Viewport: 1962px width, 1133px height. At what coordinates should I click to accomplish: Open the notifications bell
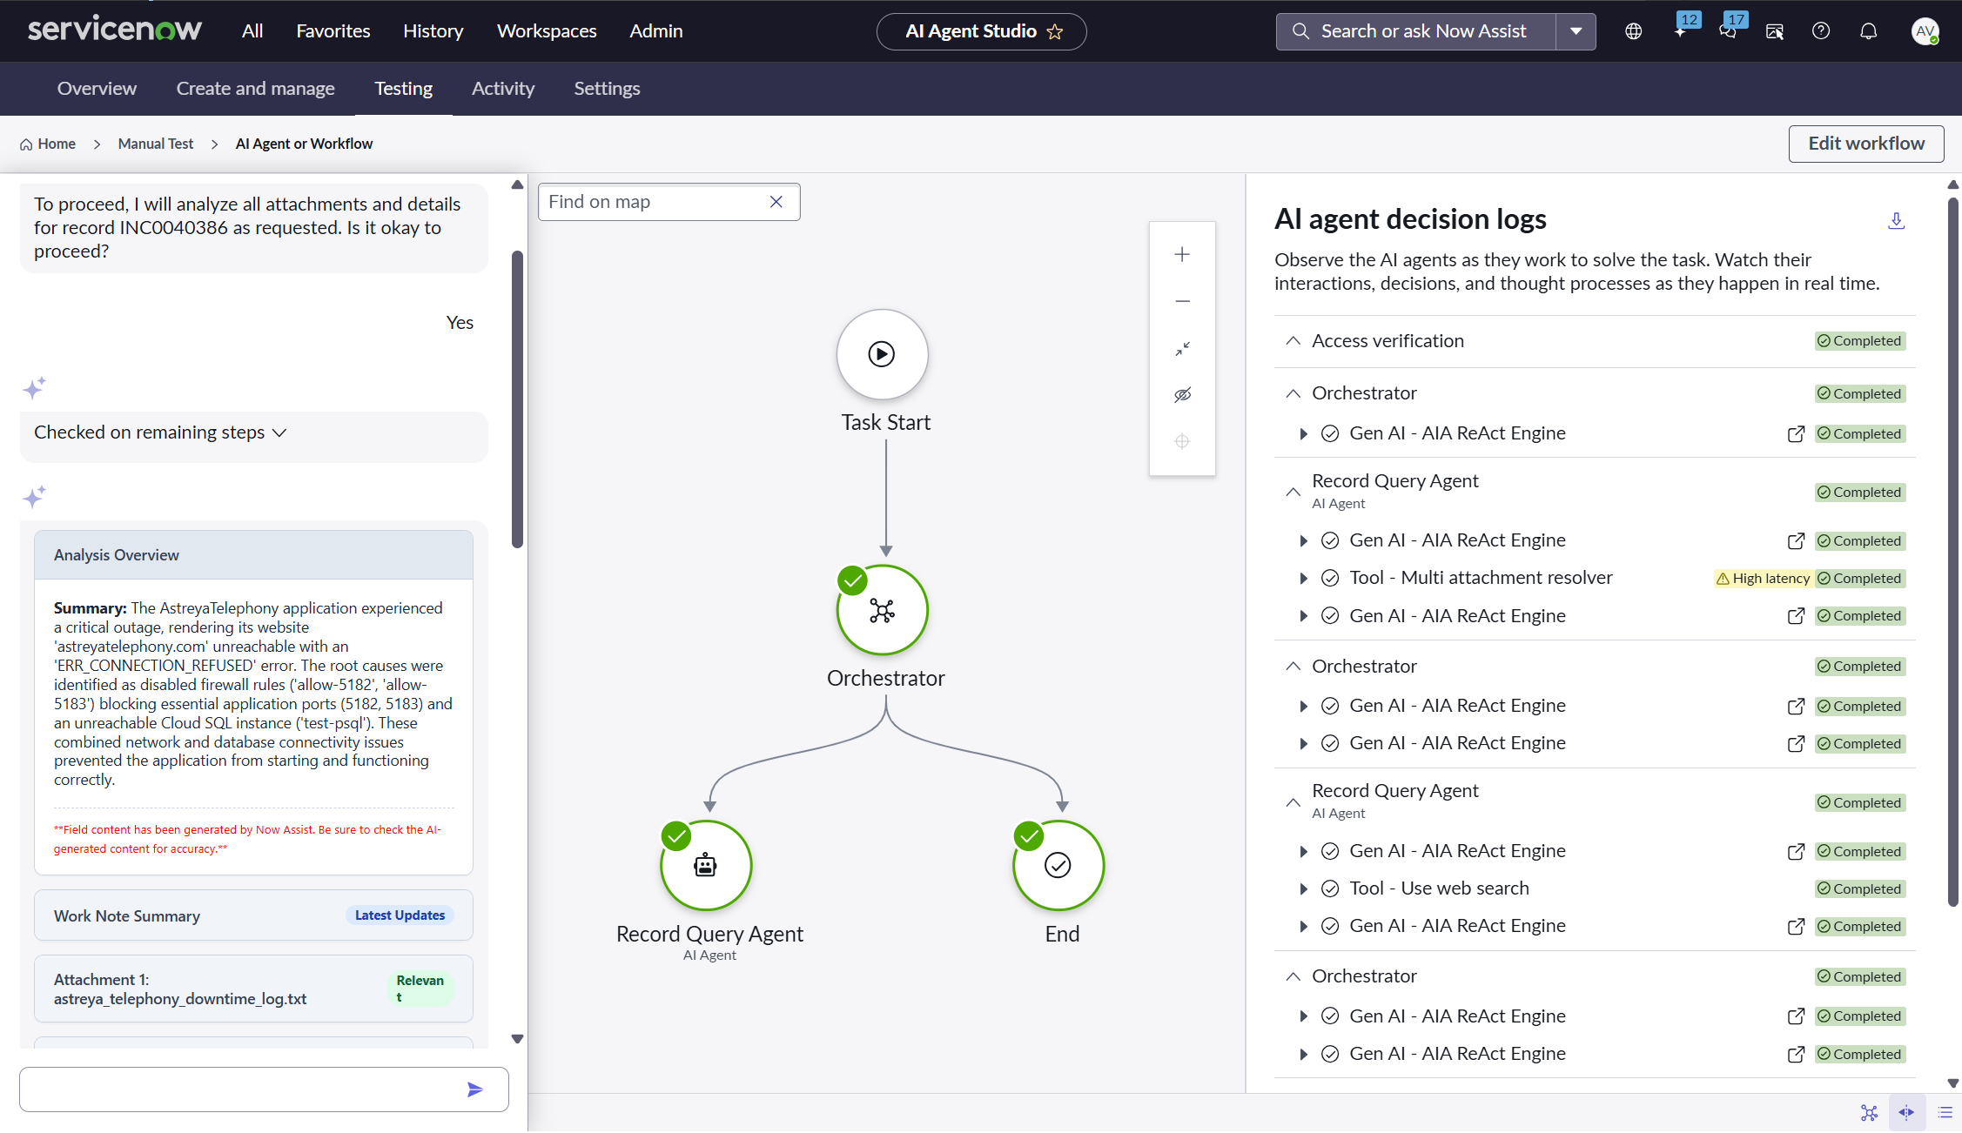pyautogui.click(x=1869, y=31)
